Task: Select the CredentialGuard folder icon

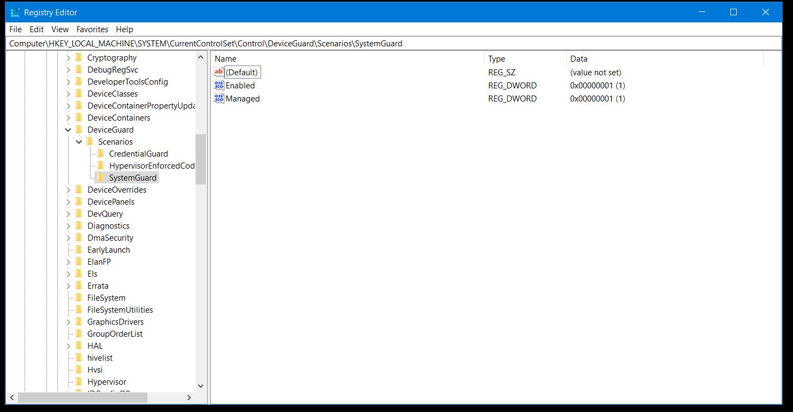Action: 100,154
